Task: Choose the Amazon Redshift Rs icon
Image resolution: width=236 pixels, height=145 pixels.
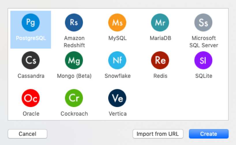Action: [x=74, y=22]
